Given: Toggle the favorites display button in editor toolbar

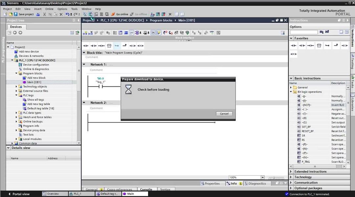Looking at the screenshot, I should point(159,33).
